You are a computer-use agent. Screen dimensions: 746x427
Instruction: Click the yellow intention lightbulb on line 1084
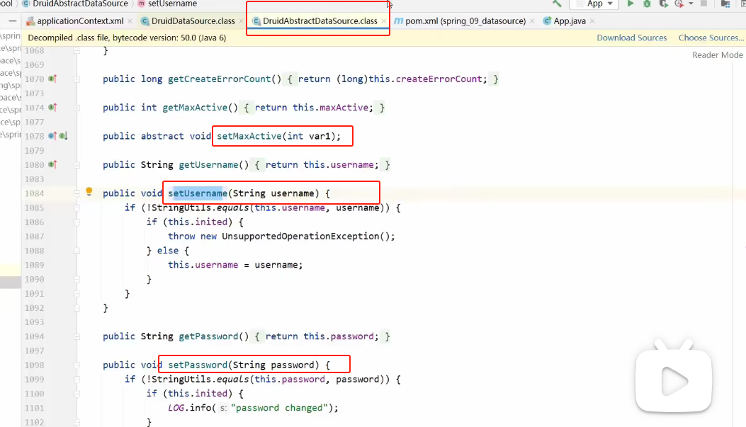[x=89, y=192]
